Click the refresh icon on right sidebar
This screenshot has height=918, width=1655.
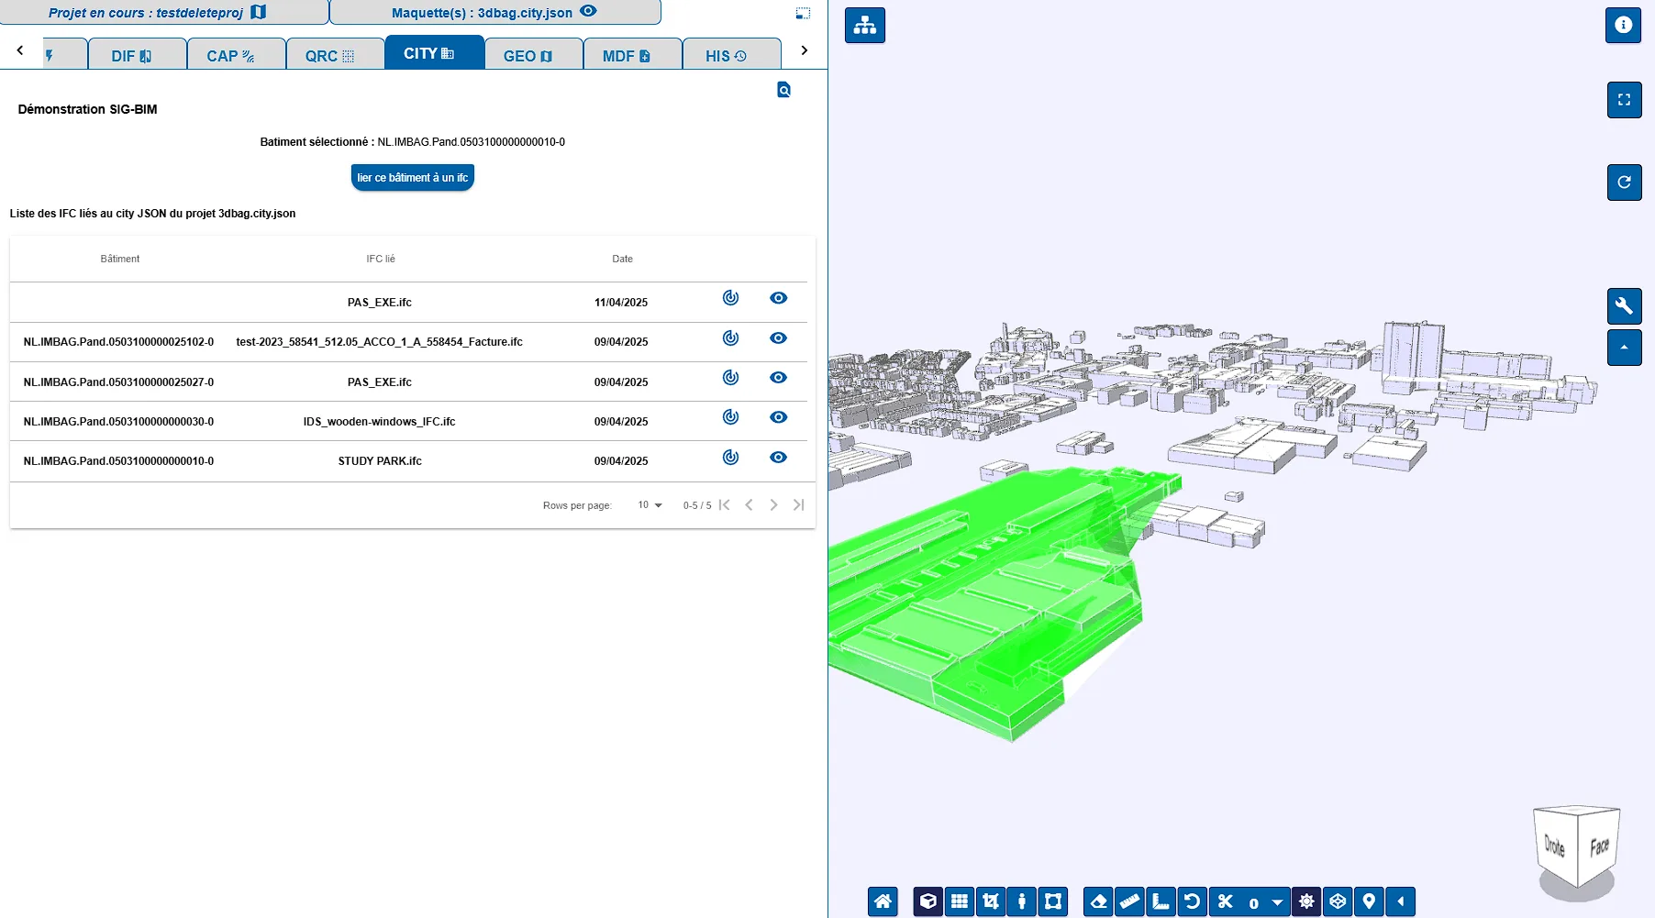[1624, 182]
